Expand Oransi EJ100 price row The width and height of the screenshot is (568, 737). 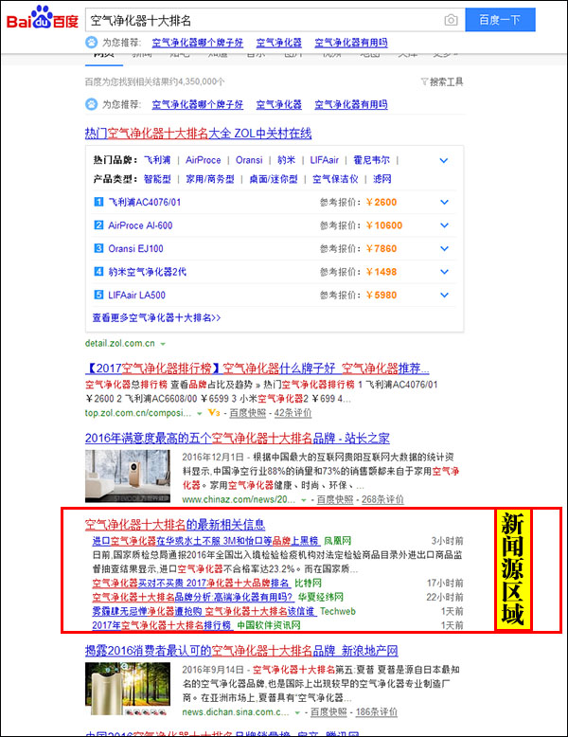click(x=444, y=248)
